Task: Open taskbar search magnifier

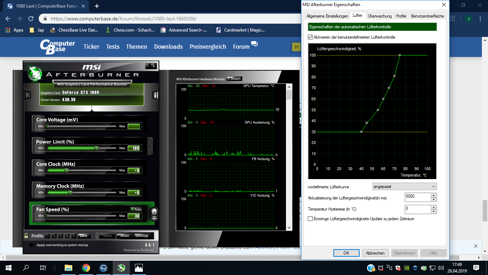Action: pyautogui.click(x=26, y=267)
